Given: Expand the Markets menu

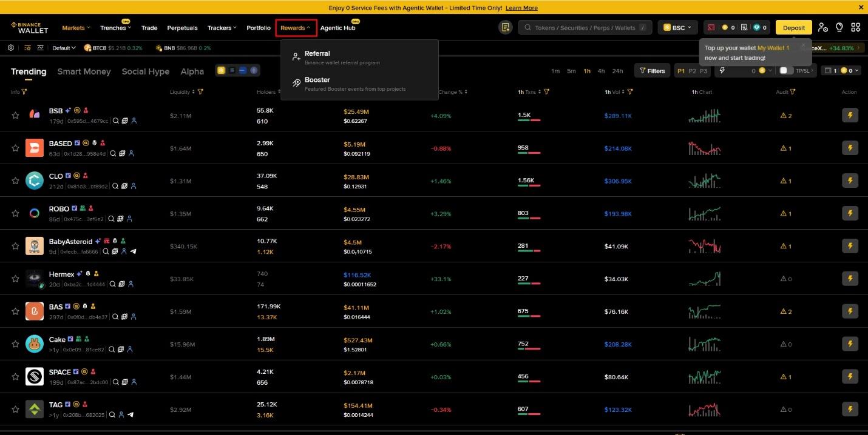Looking at the screenshot, I should (76, 28).
